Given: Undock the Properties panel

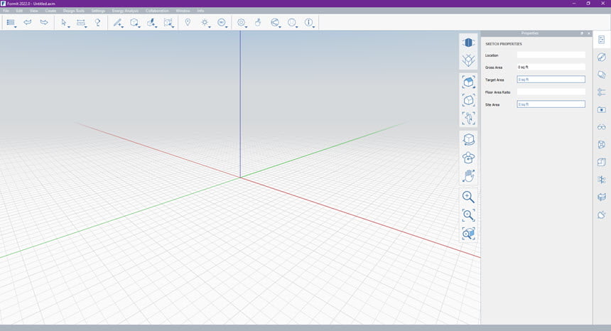Looking at the screenshot, I should click(582, 33).
